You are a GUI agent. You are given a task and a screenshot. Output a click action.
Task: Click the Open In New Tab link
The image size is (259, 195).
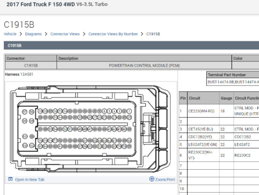pyautogui.click(x=30, y=180)
